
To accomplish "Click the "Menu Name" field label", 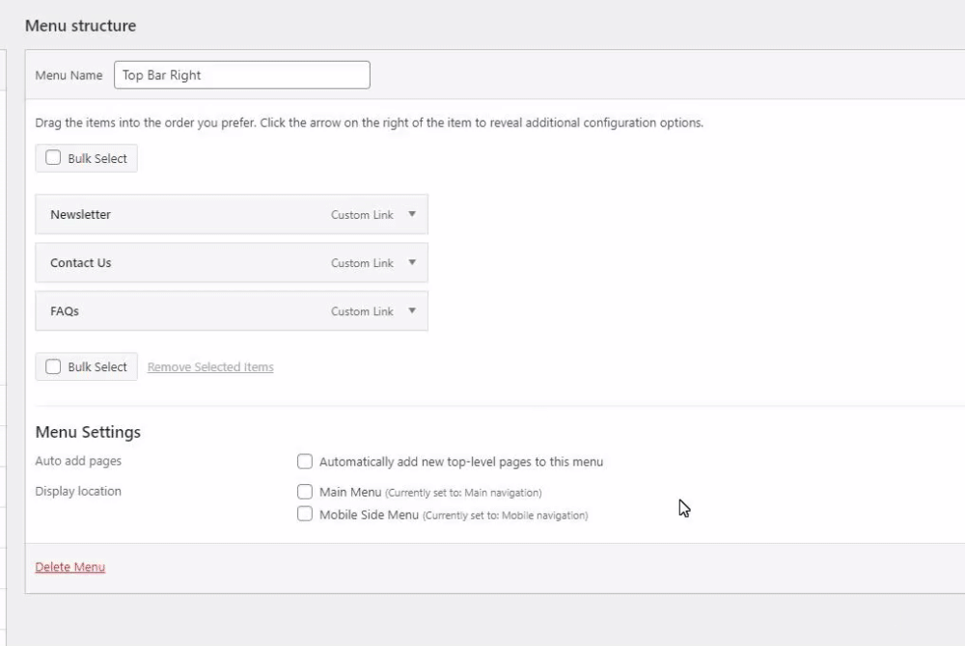I will click(x=69, y=75).
